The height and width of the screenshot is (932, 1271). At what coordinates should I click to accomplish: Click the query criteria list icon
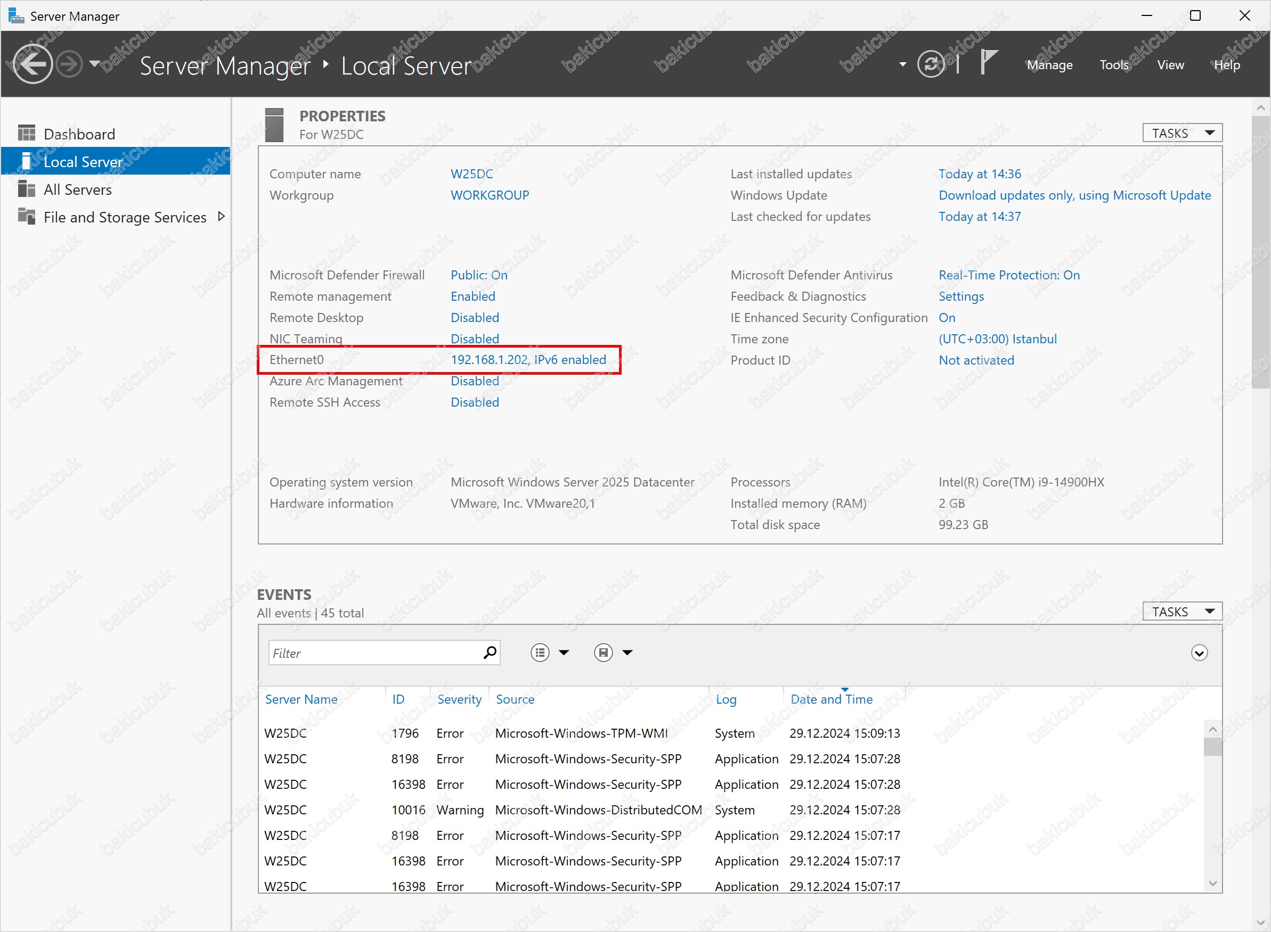coord(540,653)
